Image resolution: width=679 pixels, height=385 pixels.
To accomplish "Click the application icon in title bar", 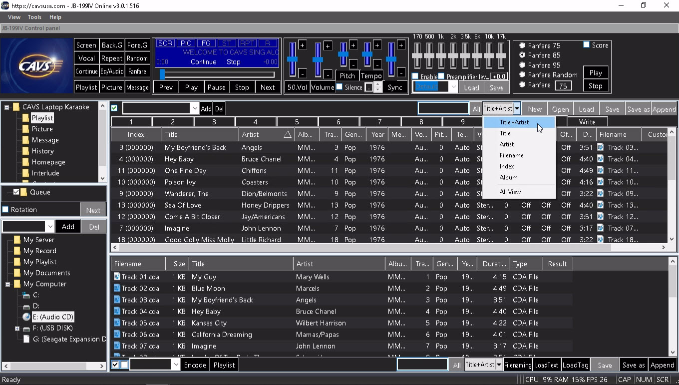I will click(x=5, y=6).
